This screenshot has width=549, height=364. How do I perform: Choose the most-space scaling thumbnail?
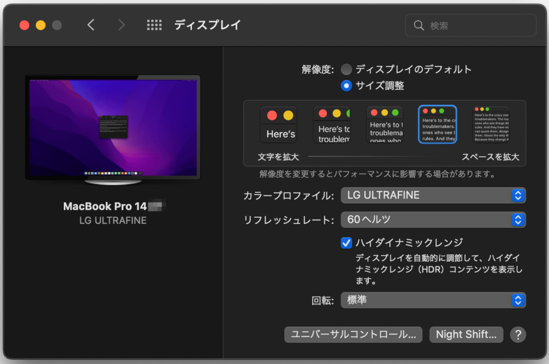(491, 125)
